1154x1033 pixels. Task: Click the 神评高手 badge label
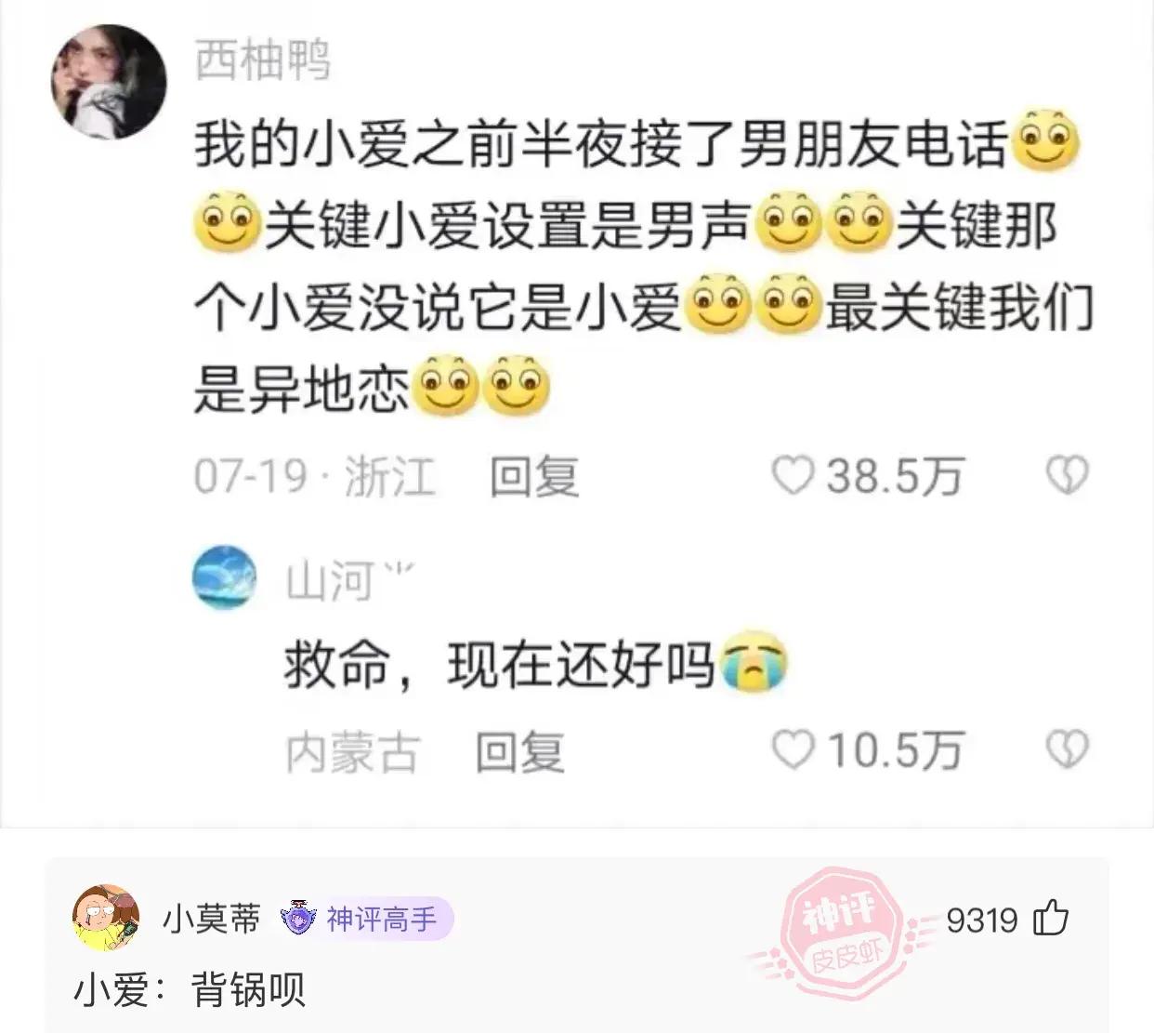(381, 920)
